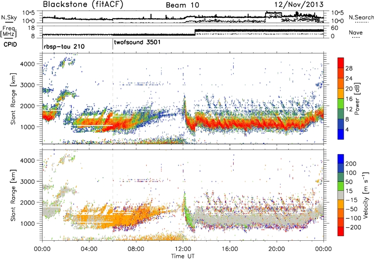Click the 'CPID' label
The image size is (374, 259).
10,44
